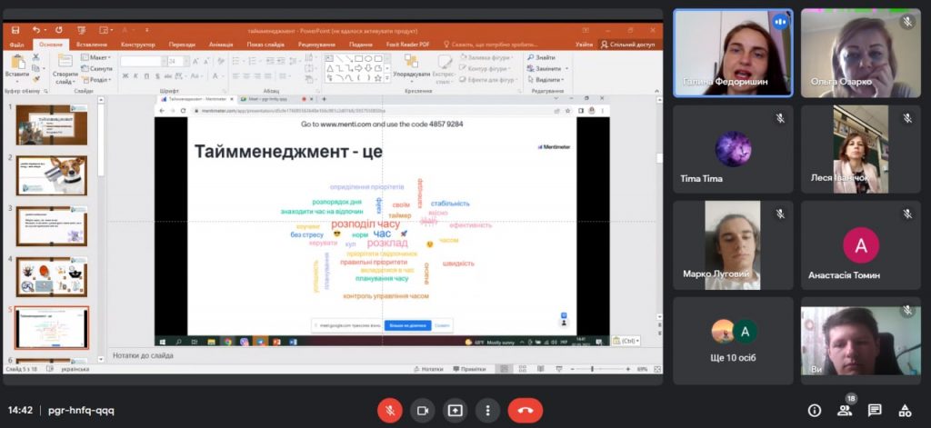This screenshot has width=931, height=428.
Task: Open the chat messages panel
Action: click(875, 411)
